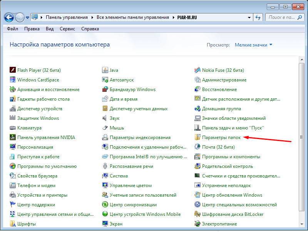Refresh the control panel view

coord(258,17)
